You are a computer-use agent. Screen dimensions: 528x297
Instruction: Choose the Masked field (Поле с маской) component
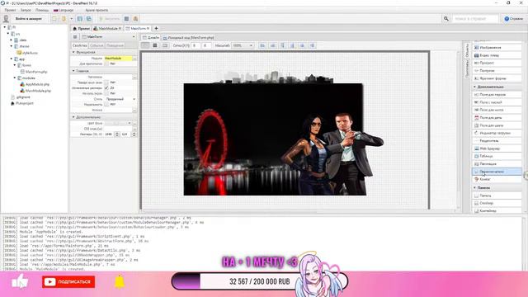497,102
